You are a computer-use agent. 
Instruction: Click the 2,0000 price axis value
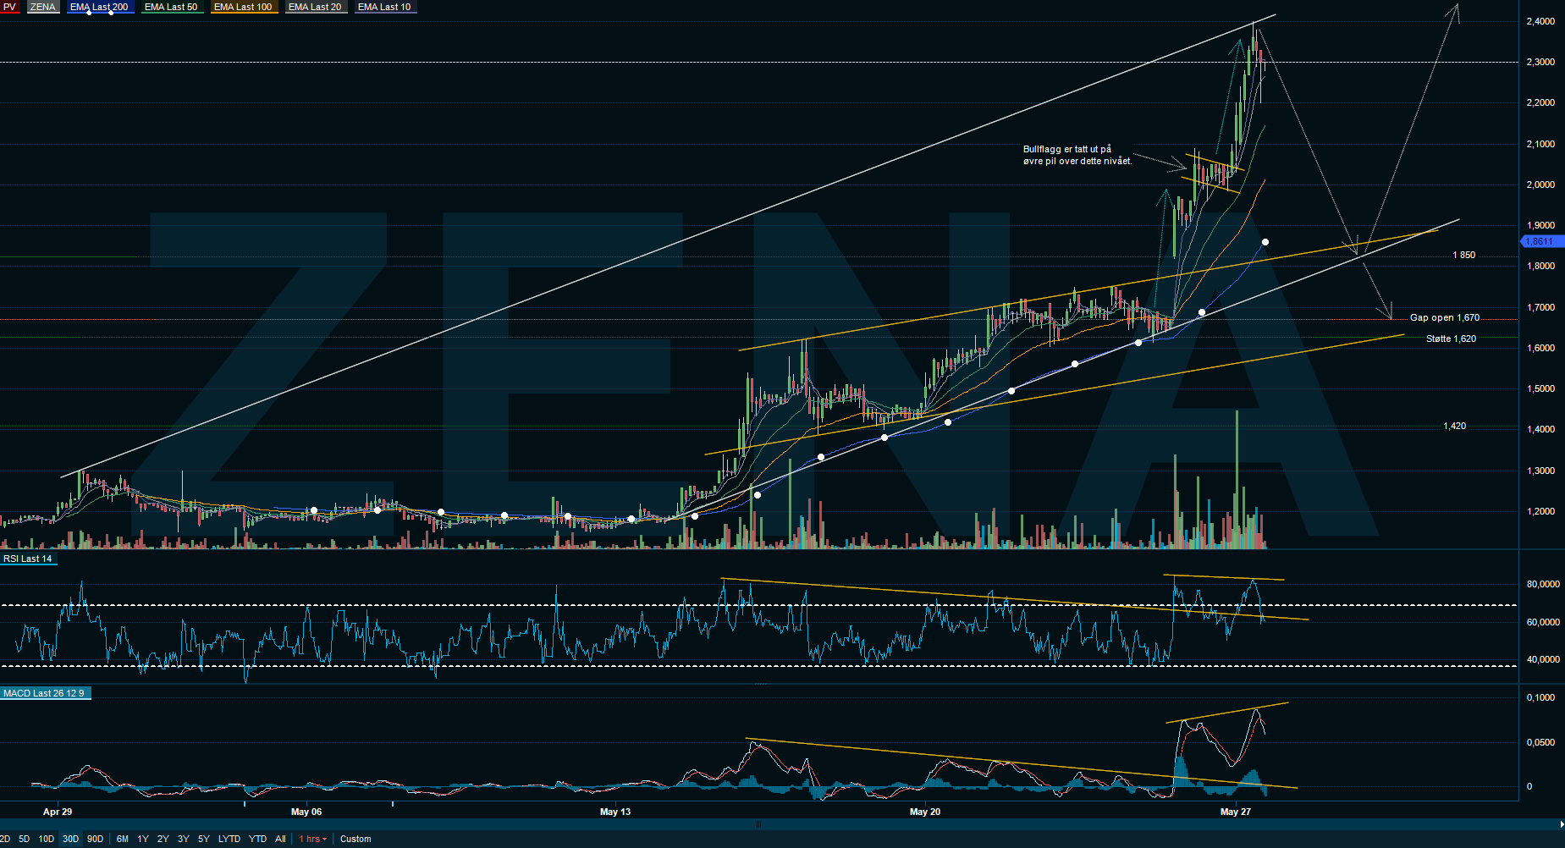click(x=1540, y=184)
